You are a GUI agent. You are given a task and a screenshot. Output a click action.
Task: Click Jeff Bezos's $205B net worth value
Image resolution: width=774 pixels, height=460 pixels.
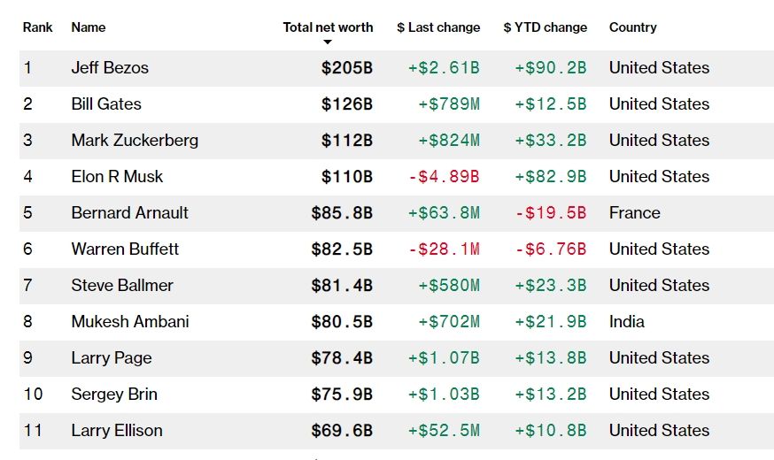[347, 68]
